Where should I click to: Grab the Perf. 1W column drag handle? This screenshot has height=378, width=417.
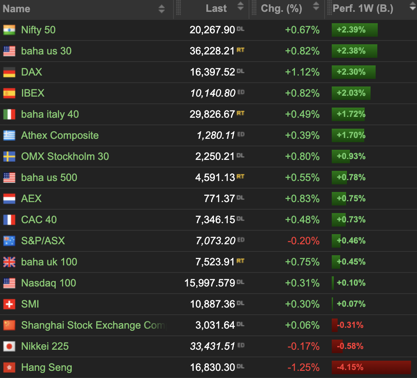click(x=330, y=8)
